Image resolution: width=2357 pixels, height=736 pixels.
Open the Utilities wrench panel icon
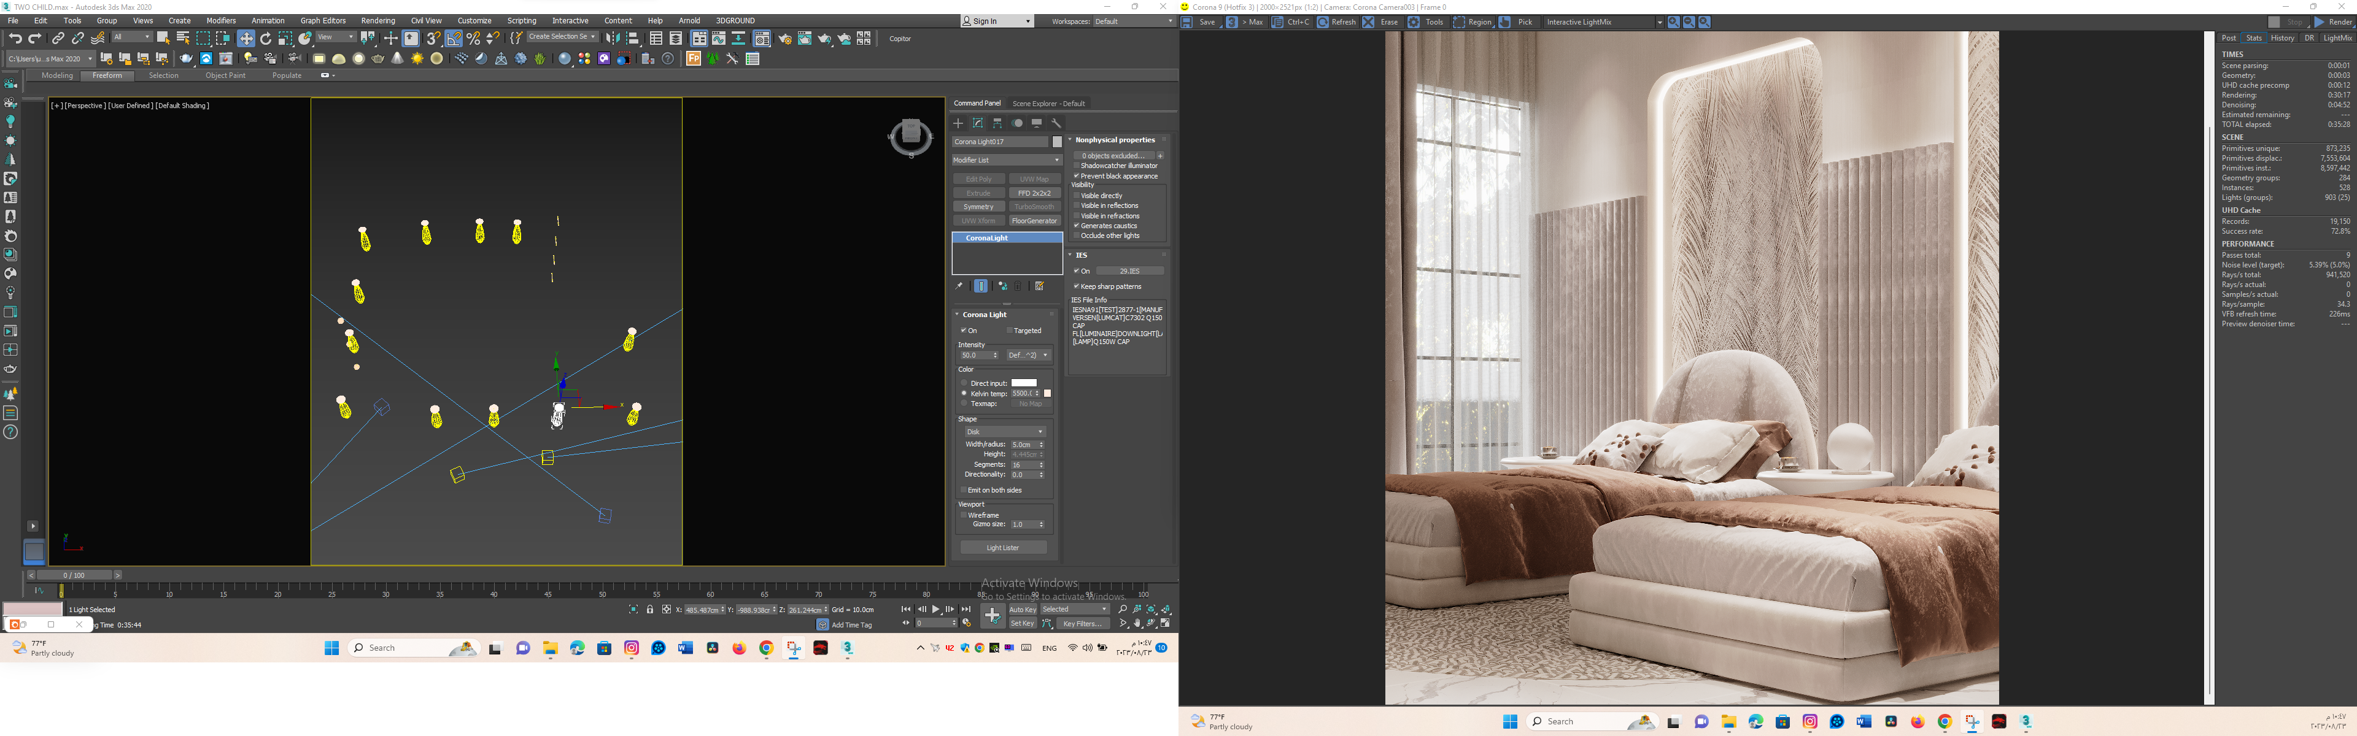pyautogui.click(x=1057, y=123)
